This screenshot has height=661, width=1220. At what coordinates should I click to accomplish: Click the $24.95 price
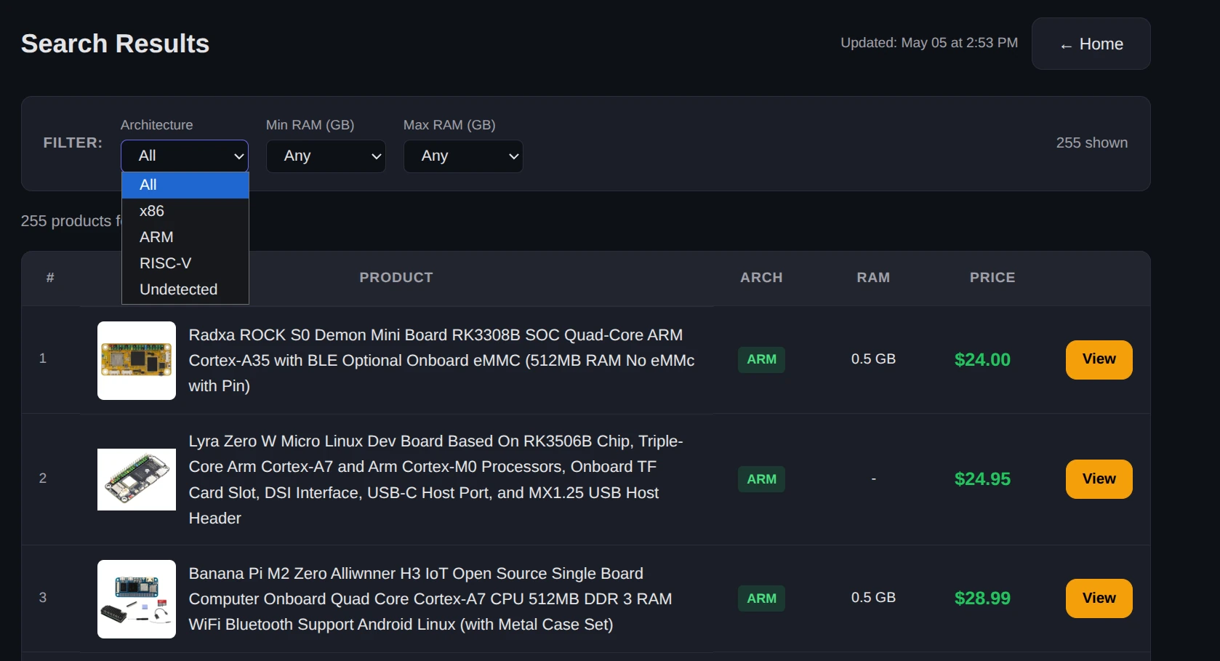coord(982,479)
